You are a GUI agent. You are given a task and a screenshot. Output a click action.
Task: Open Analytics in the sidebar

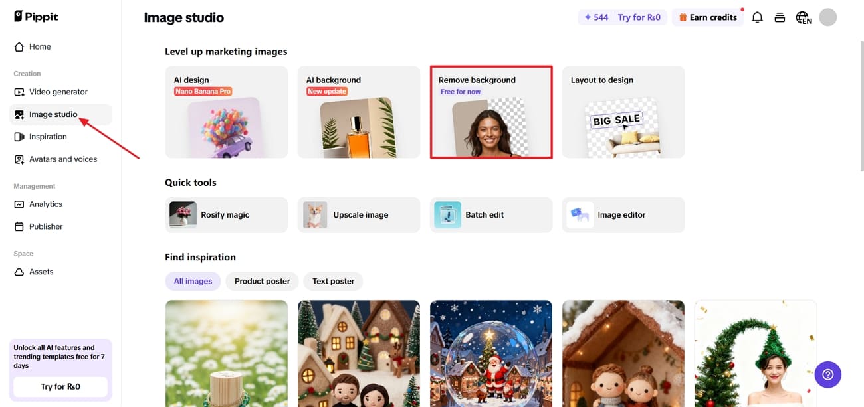pos(45,204)
